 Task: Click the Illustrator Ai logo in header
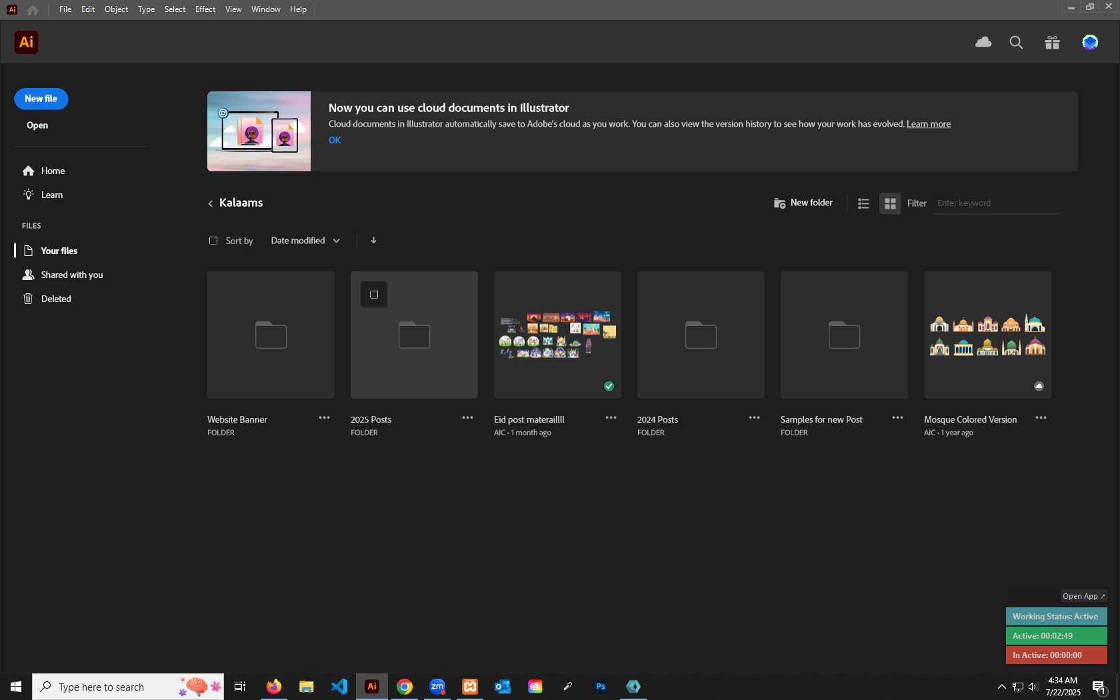tap(26, 42)
